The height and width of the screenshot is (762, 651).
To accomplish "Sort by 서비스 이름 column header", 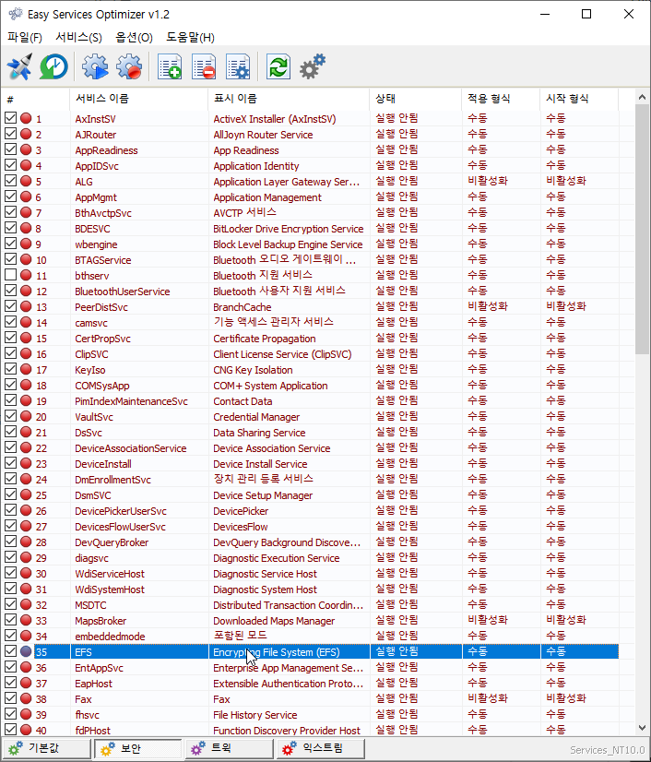I will tap(138, 99).
